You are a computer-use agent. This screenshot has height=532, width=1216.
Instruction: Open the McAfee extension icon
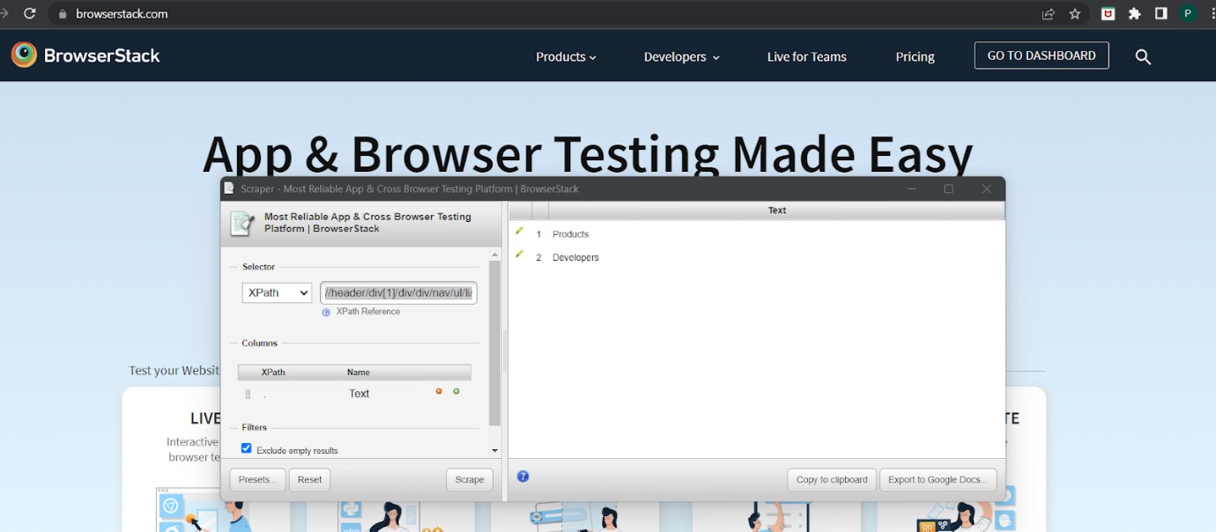(x=1108, y=14)
